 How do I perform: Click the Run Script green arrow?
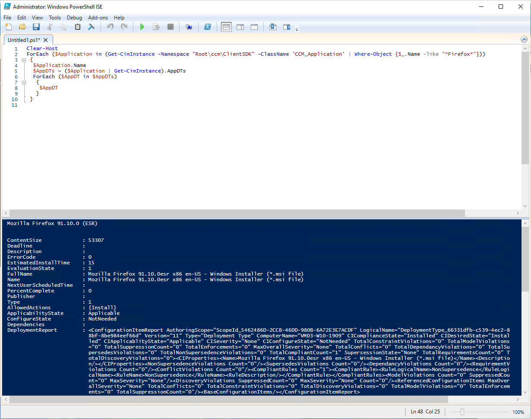pos(142,27)
